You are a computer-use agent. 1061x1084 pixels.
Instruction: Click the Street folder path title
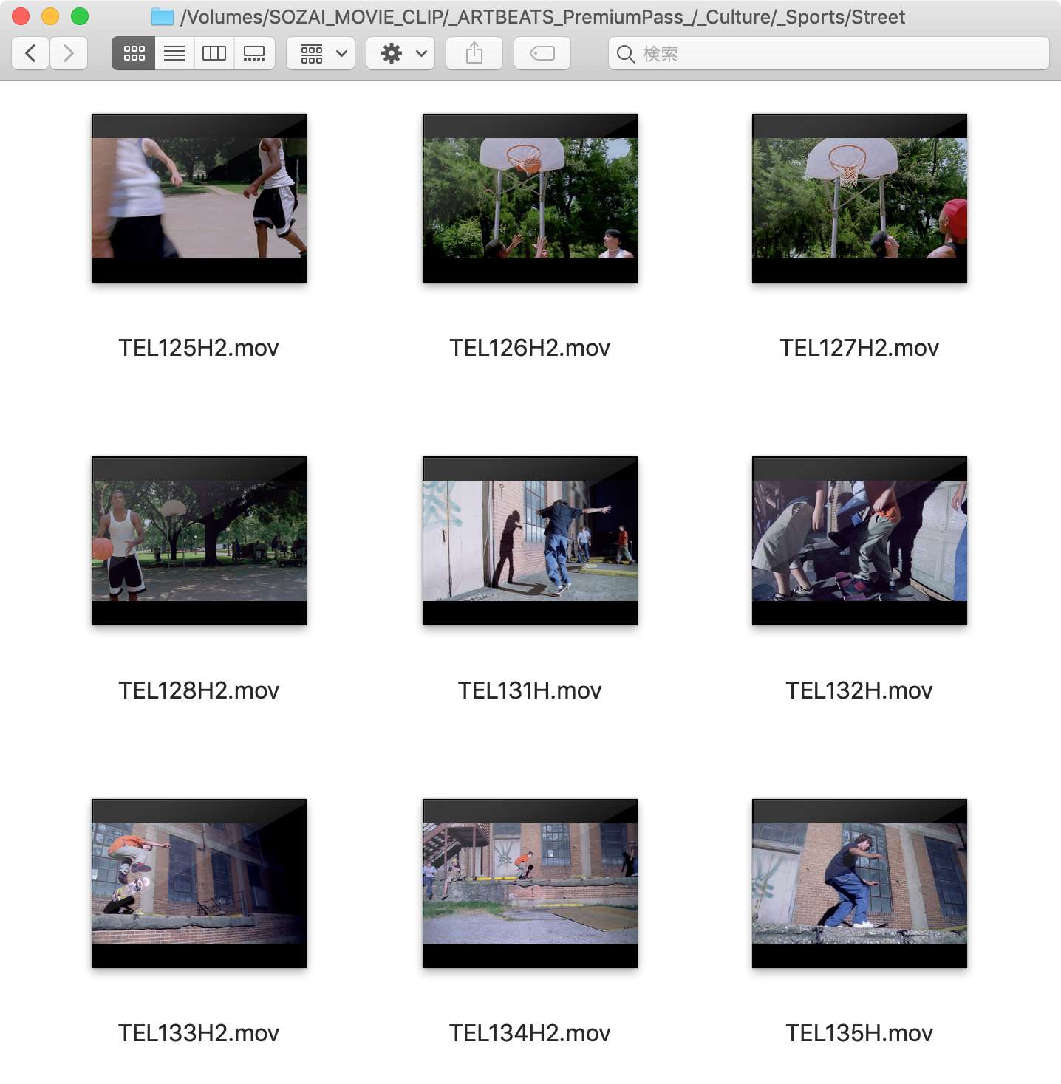542,17
